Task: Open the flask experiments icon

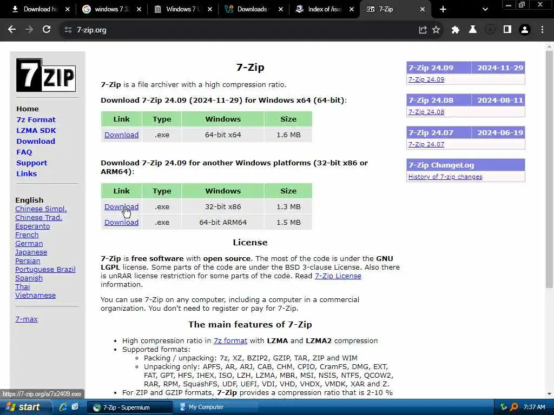Action: pos(472,30)
